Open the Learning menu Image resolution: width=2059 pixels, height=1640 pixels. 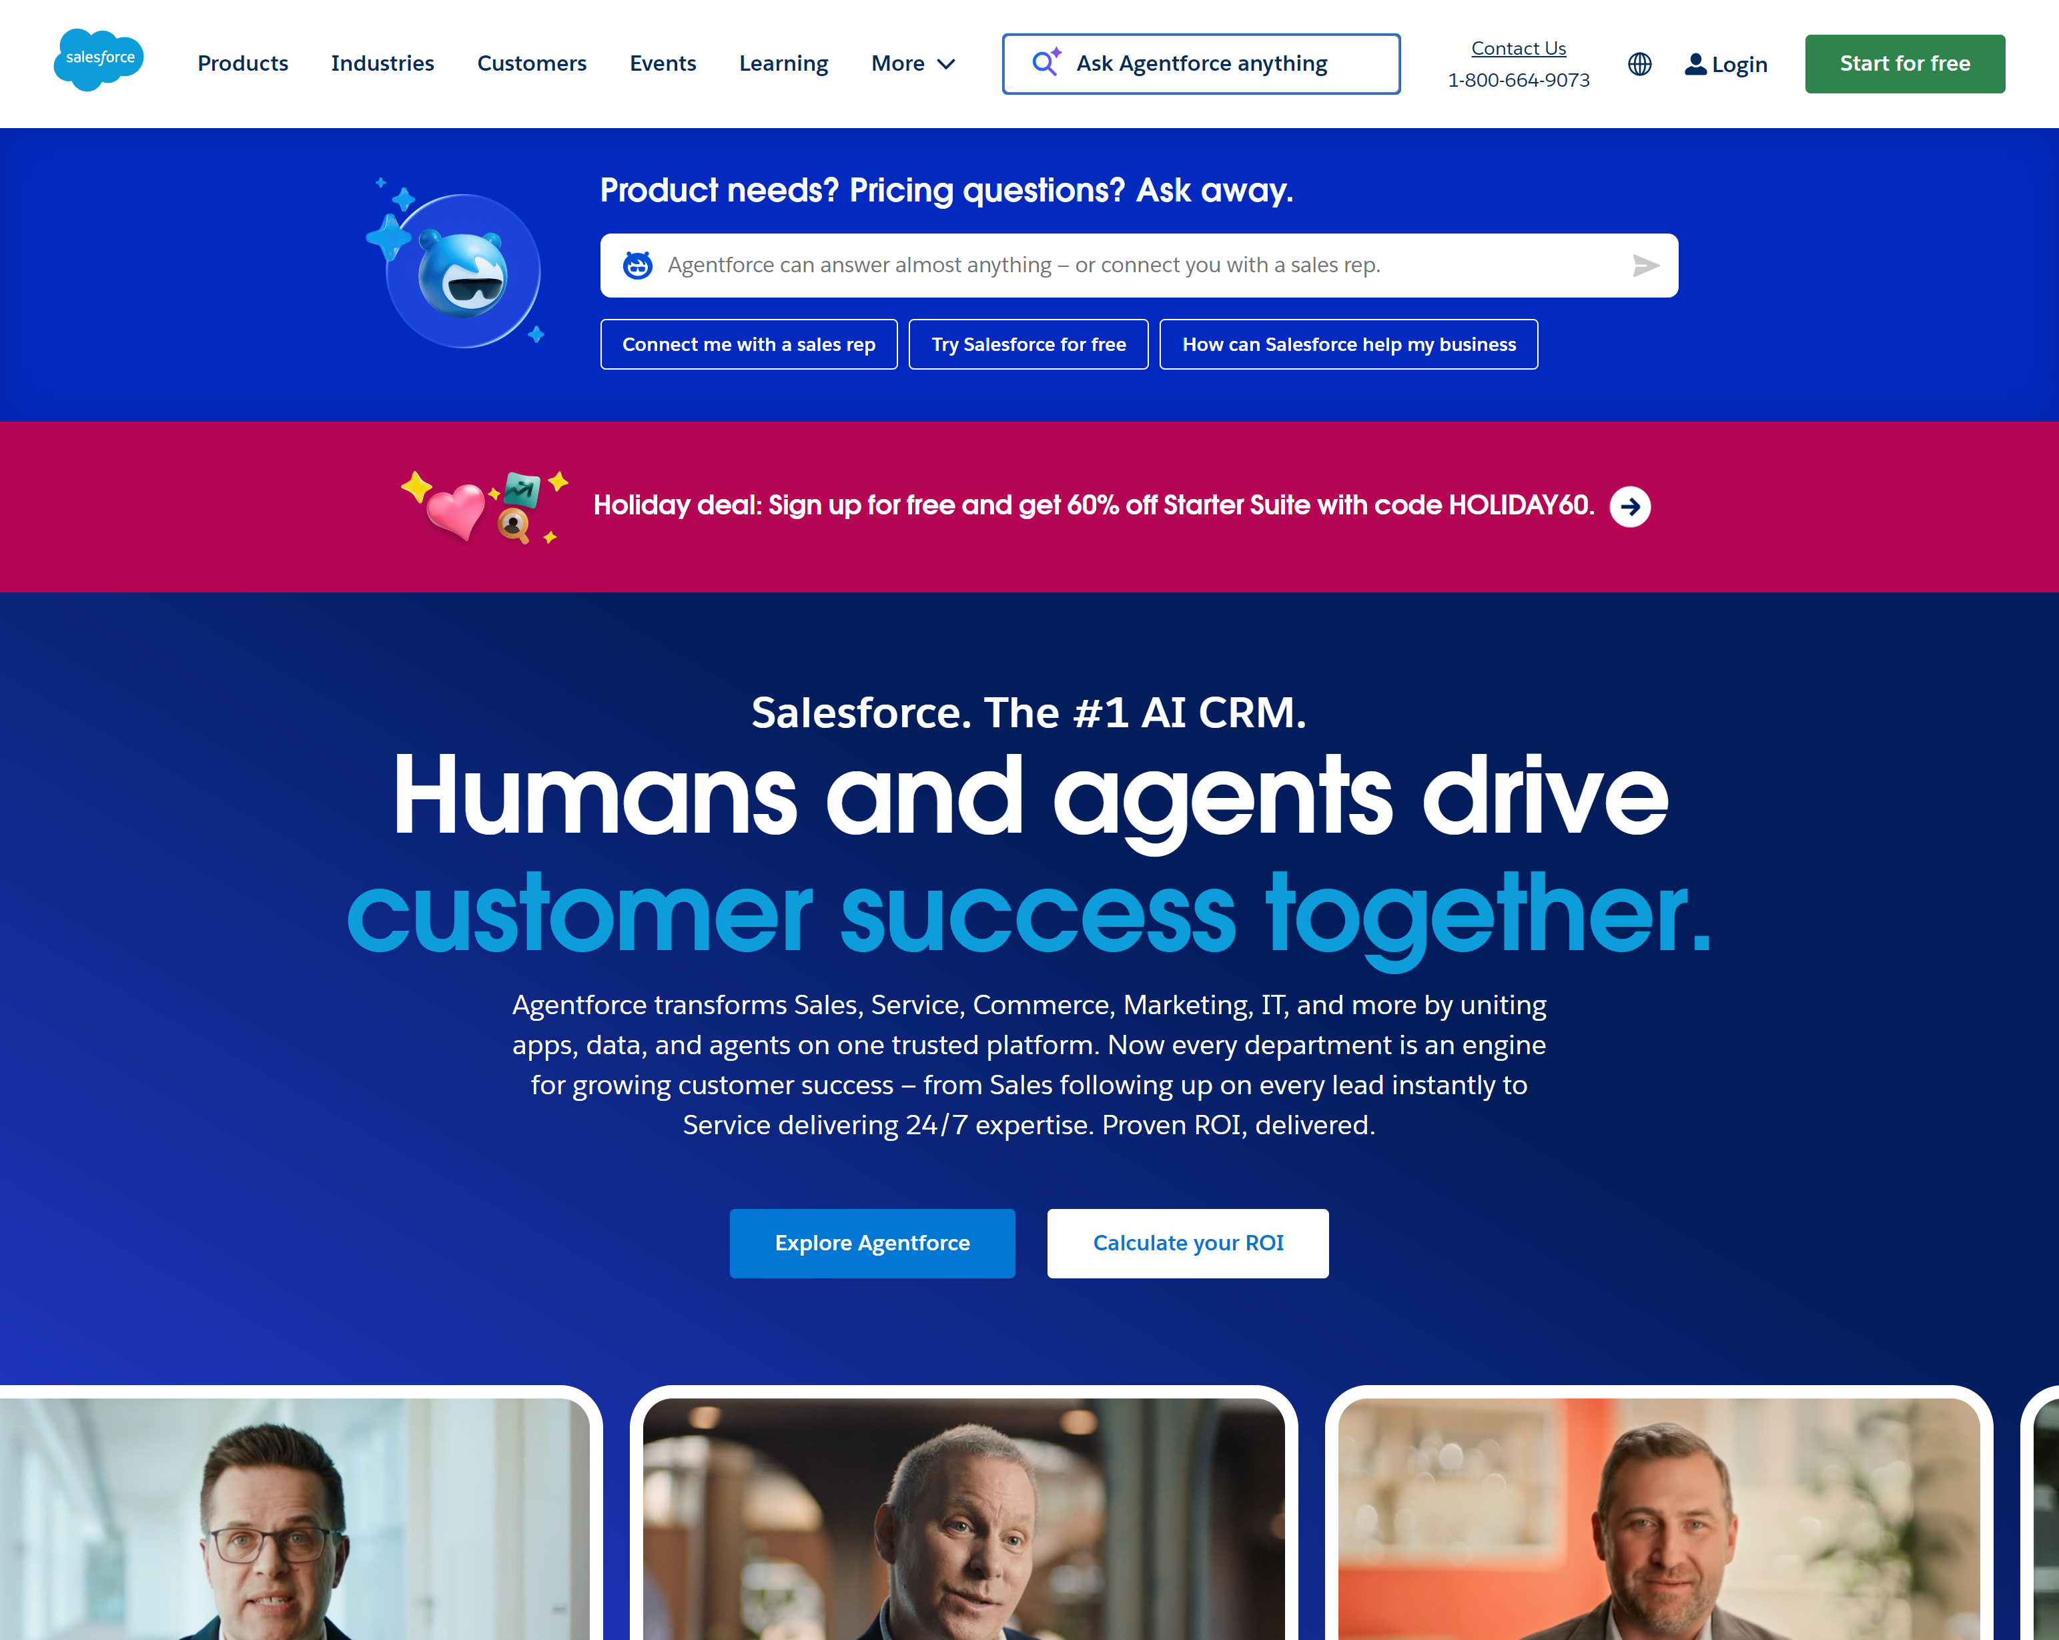click(783, 63)
